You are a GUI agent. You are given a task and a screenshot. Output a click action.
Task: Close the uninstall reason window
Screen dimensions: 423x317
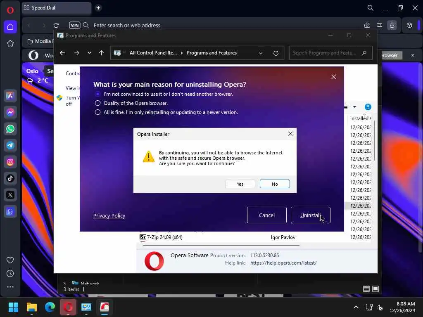tap(334, 77)
